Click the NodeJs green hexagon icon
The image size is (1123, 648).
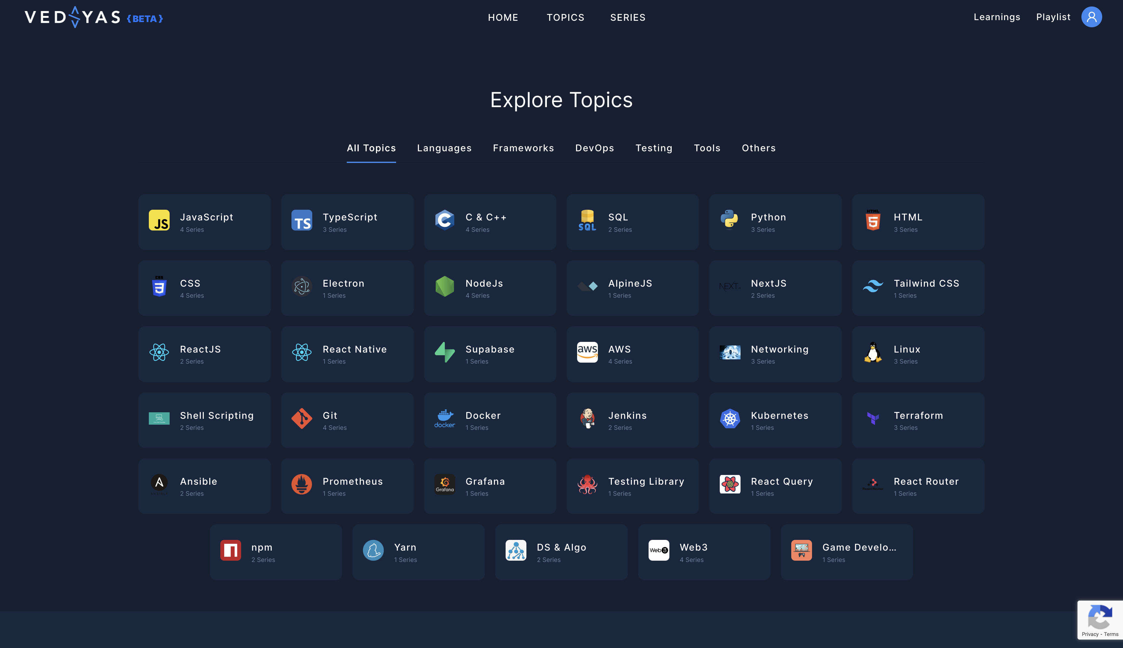point(445,286)
